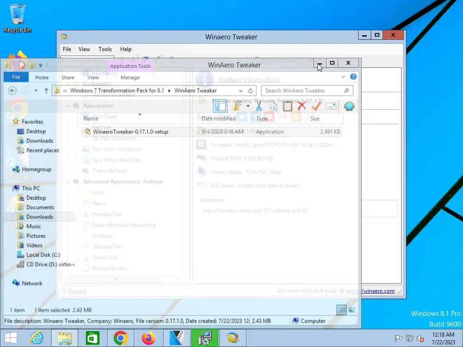
Task: Switch to Details view in status bar
Action: point(341,310)
